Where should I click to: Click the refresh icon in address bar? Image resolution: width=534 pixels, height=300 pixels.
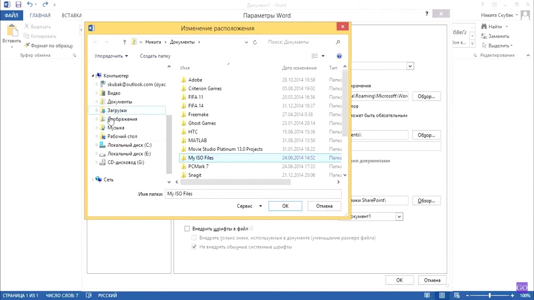pos(255,42)
